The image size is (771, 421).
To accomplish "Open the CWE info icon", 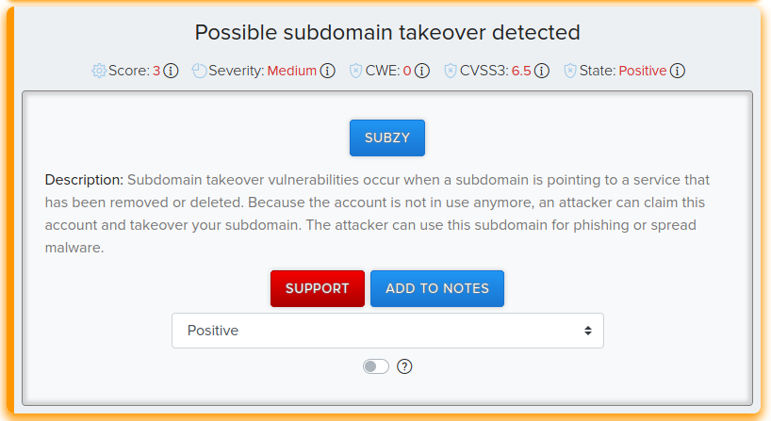I will (x=422, y=71).
